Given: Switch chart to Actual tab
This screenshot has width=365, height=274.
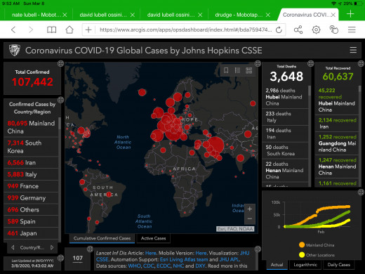Looking at the screenshot, I should coord(277,265).
